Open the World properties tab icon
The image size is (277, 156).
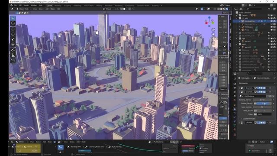point(235,100)
